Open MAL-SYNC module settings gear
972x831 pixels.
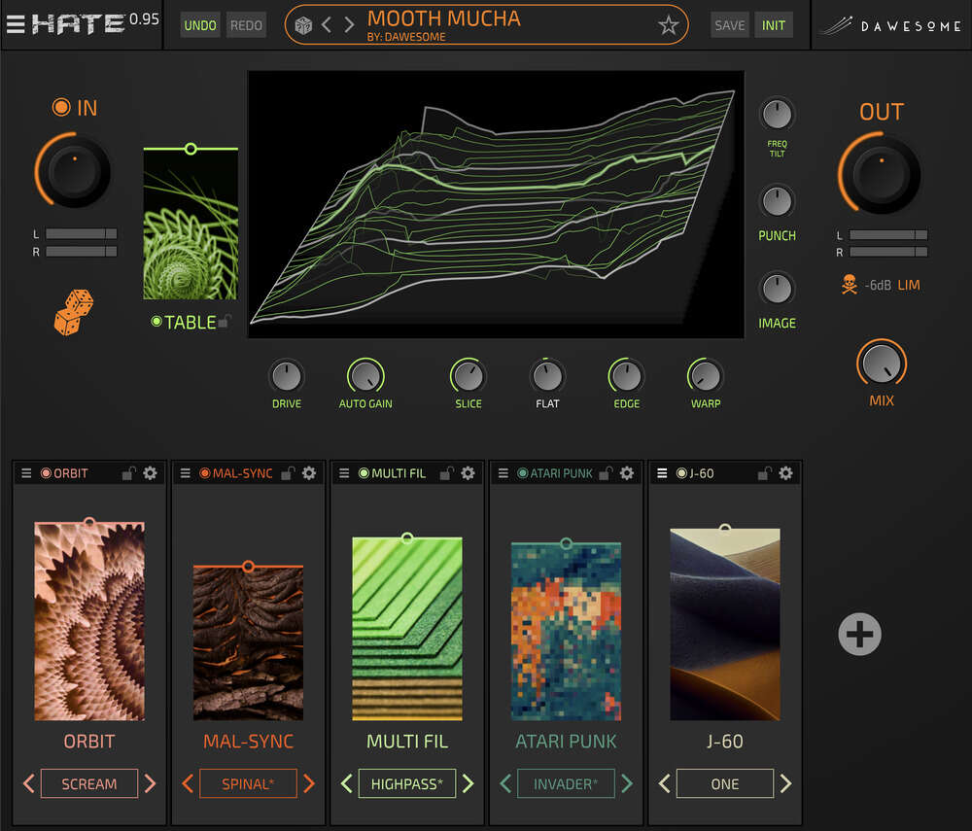pyautogui.click(x=309, y=472)
